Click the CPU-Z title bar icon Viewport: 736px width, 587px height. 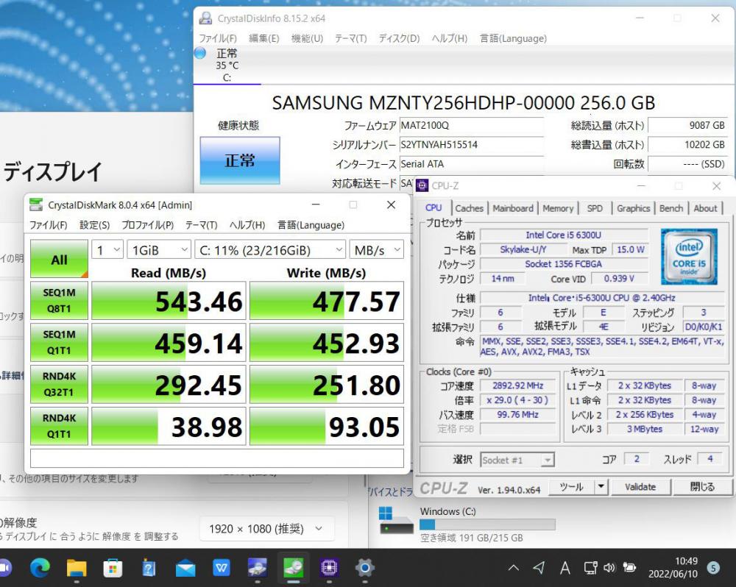pos(422,186)
